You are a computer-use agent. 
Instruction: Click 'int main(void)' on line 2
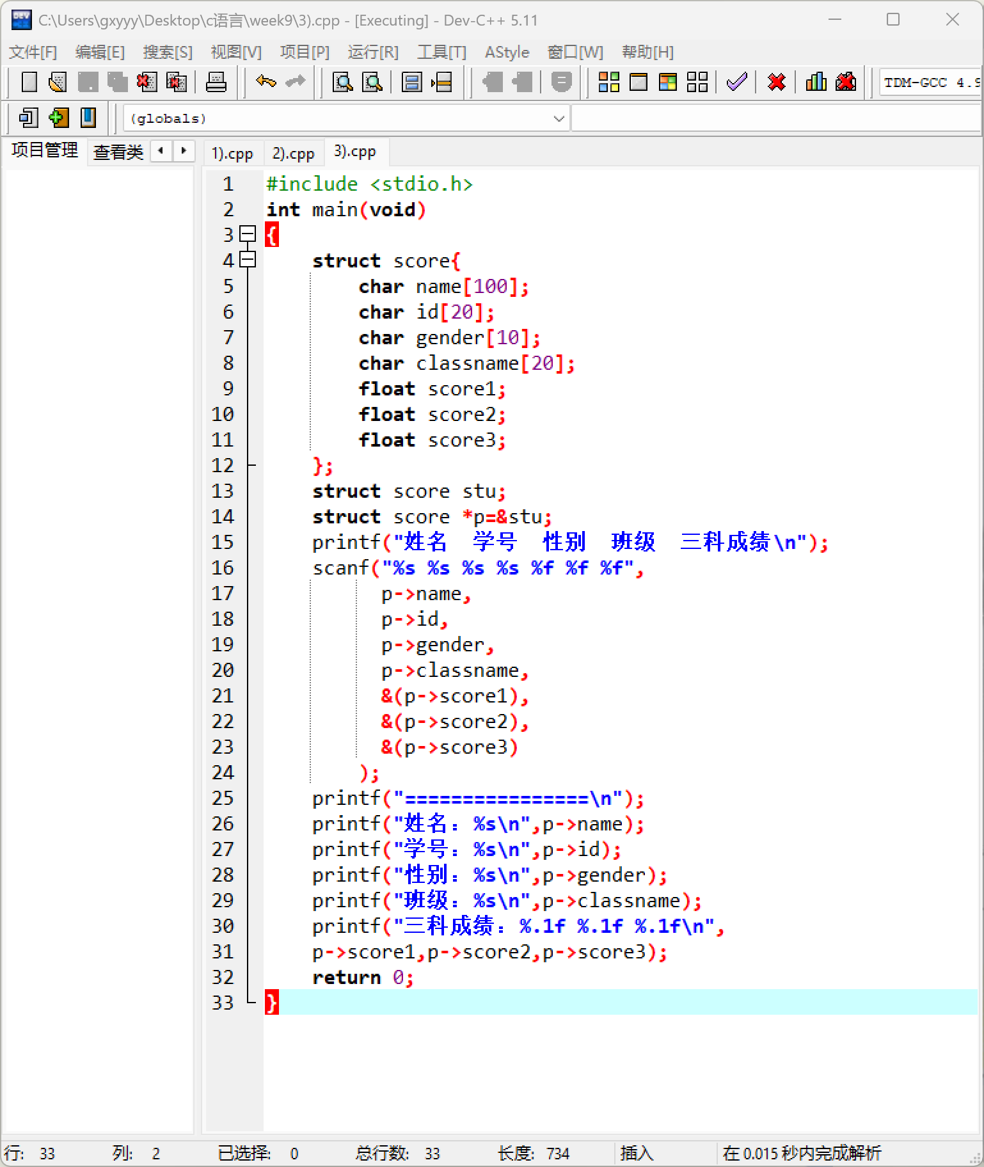tap(346, 210)
